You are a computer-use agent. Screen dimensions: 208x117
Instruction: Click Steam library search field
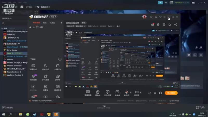pyautogui.click(x=15, y=23)
